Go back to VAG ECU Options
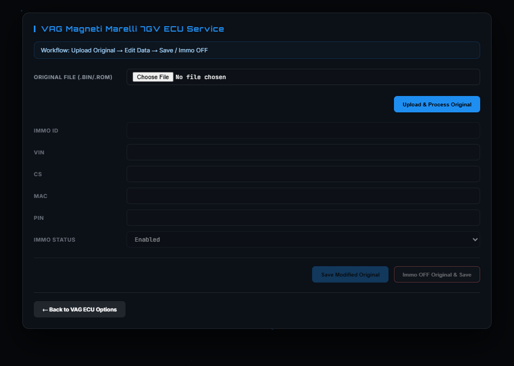 point(80,309)
